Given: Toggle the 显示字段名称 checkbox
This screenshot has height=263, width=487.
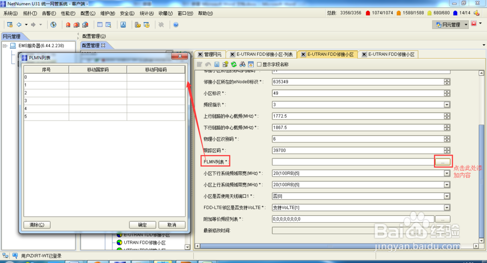Looking at the screenshot, I should tap(259, 65).
